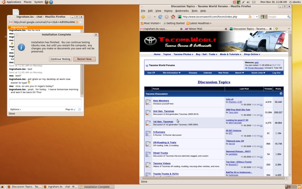Open Quick Links dropdown in forum navbar
This screenshot has width=302, height=189.
pyautogui.click(x=258, y=73)
